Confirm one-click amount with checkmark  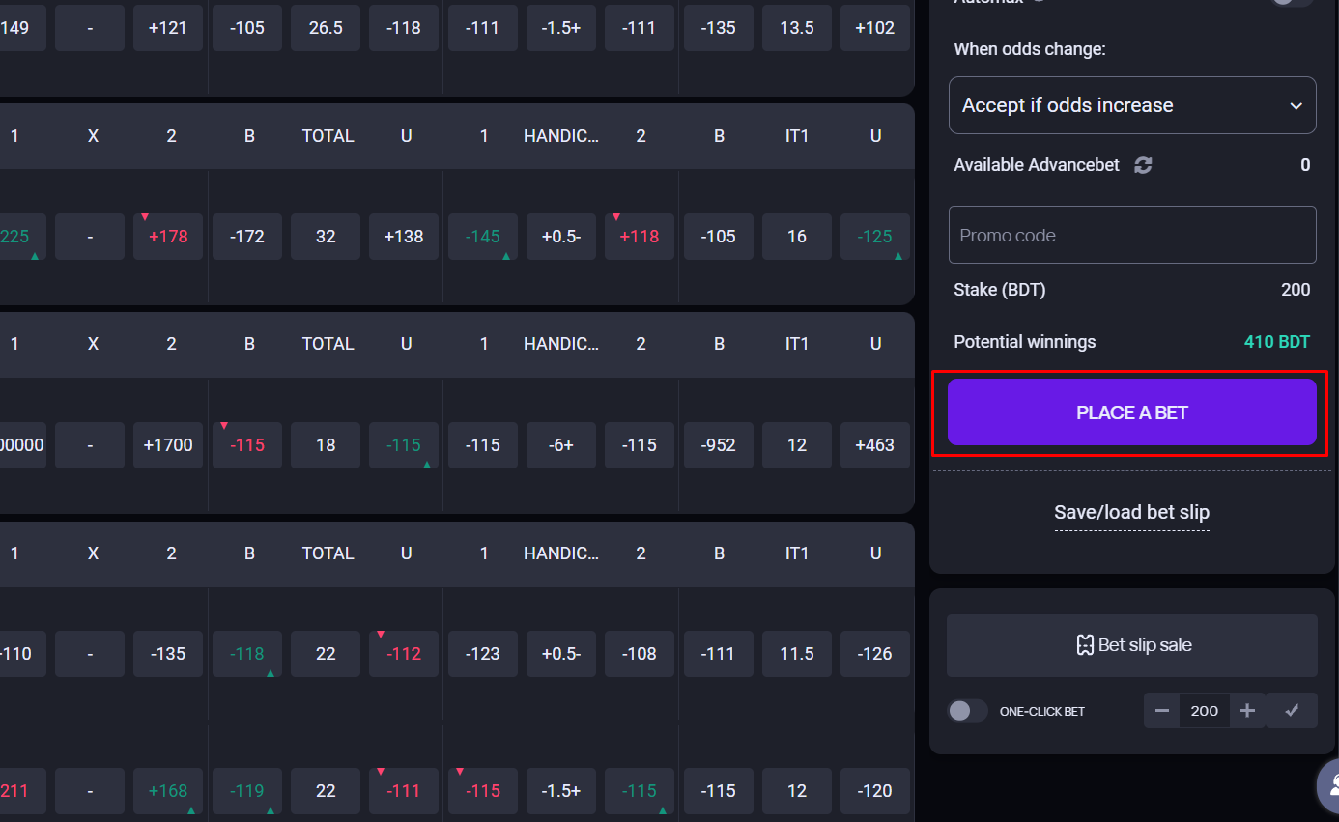1293,711
